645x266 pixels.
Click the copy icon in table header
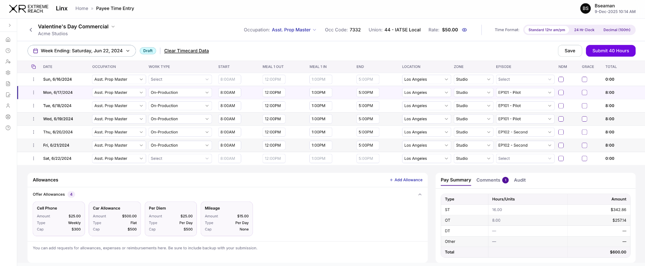point(34,67)
